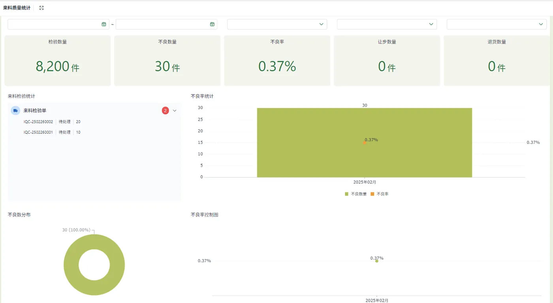Click the quantity 20 in the first order row
The image size is (553, 303).
click(78, 122)
